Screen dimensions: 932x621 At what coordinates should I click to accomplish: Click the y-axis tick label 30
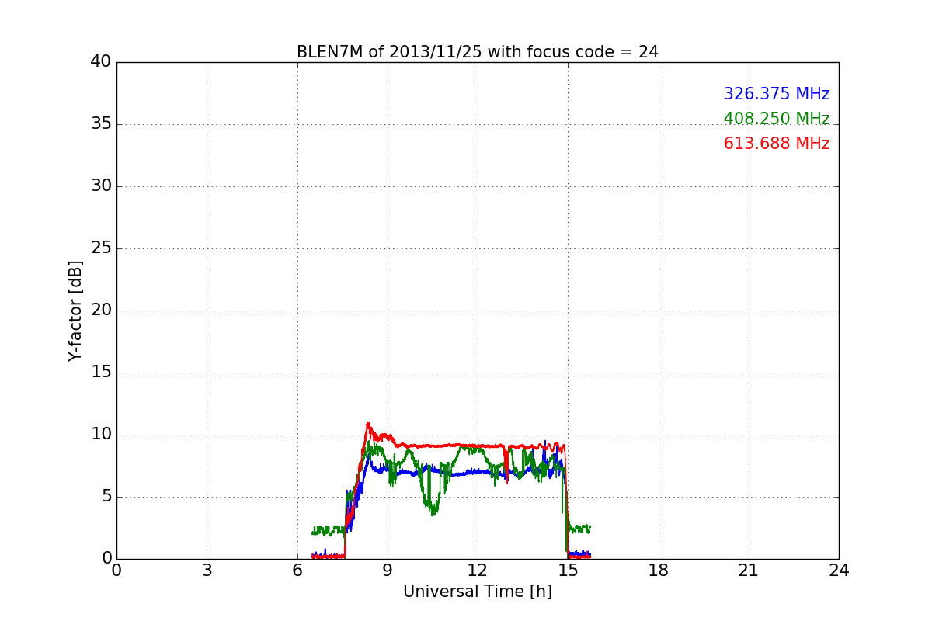[101, 186]
